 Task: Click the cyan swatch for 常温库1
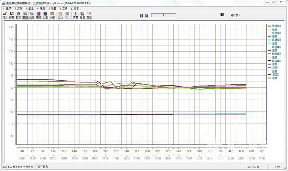(269, 40)
